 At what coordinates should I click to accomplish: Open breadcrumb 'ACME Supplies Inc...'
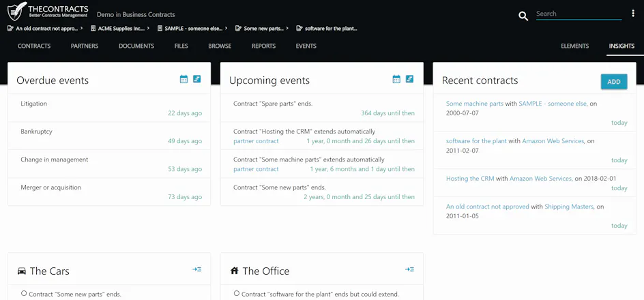point(120,29)
